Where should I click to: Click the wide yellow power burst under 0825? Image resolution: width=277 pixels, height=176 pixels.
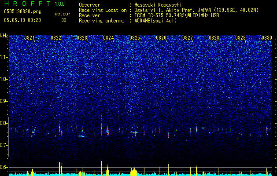(134, 172)
